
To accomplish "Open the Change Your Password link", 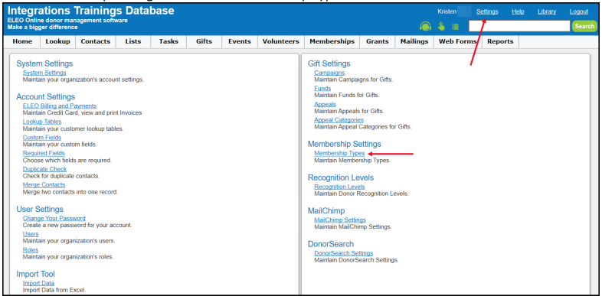I will click(x=54, y=218).
